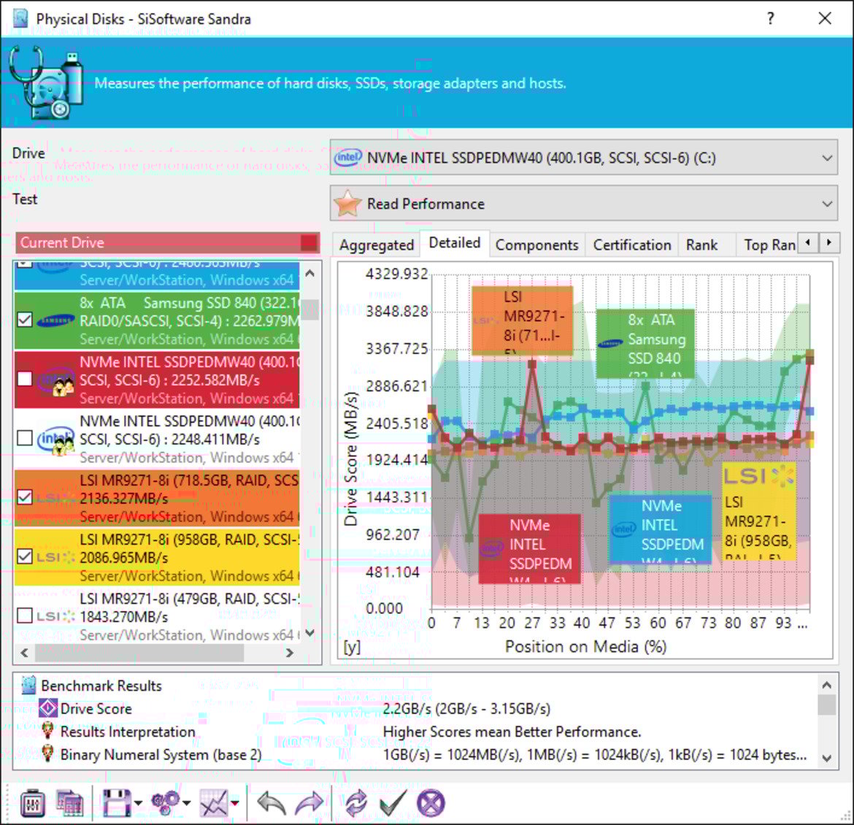Click the LSI logo in 479GB row
This screenshot has width=854, height=825.
click(x=55, y=616)
